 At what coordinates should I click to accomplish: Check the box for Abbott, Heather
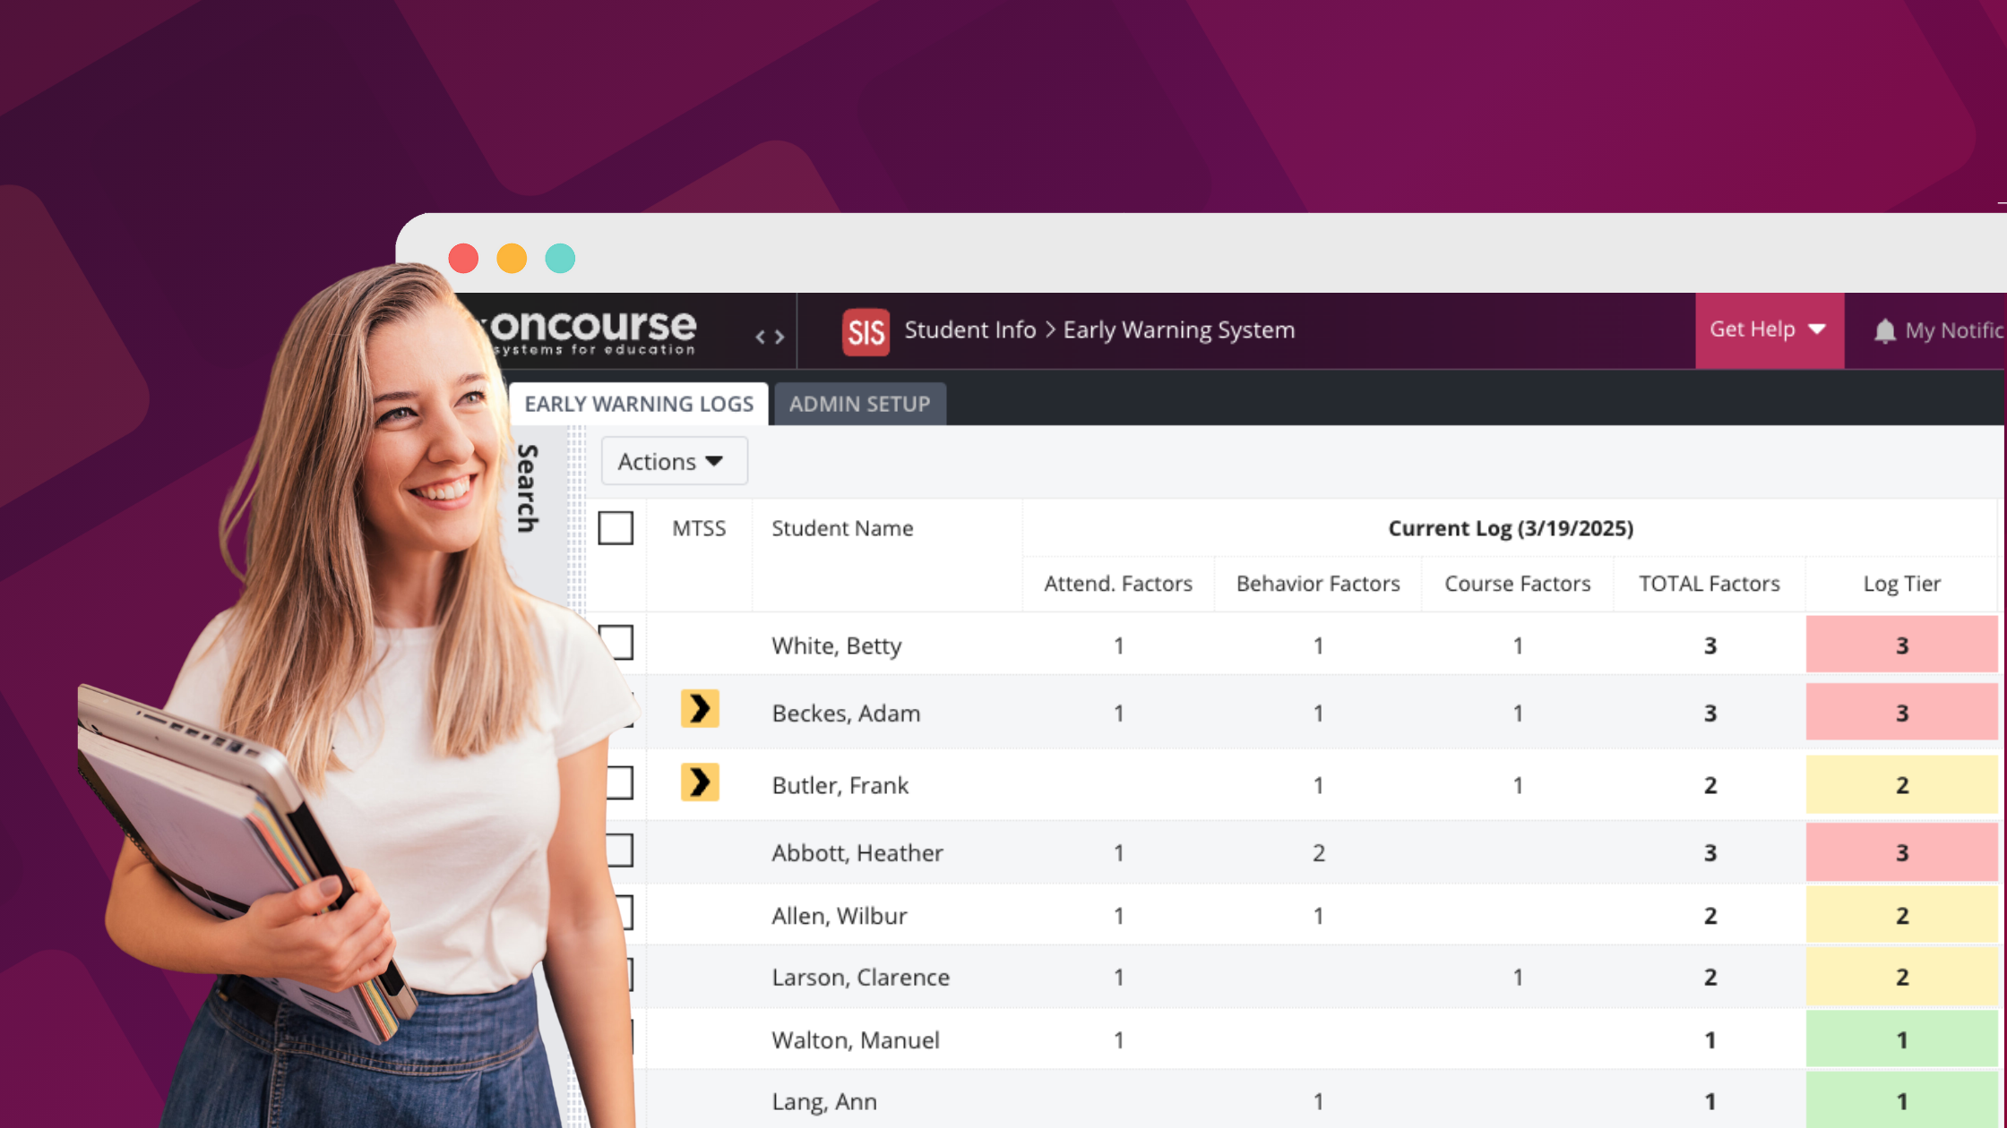point(621,850)
